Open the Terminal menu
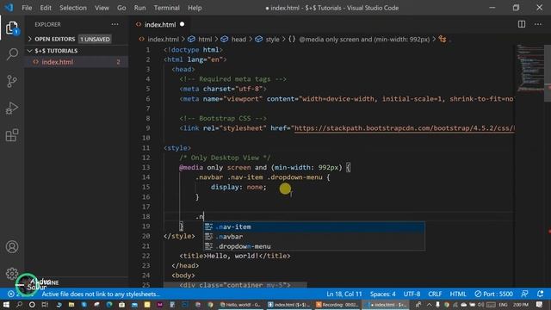The height and width of the screenshot is (310, 551). click(166, 8)
